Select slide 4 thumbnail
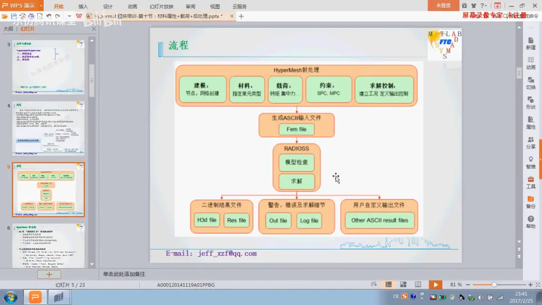The height and width of the screenshot is (305, 542). coord(48,128)
